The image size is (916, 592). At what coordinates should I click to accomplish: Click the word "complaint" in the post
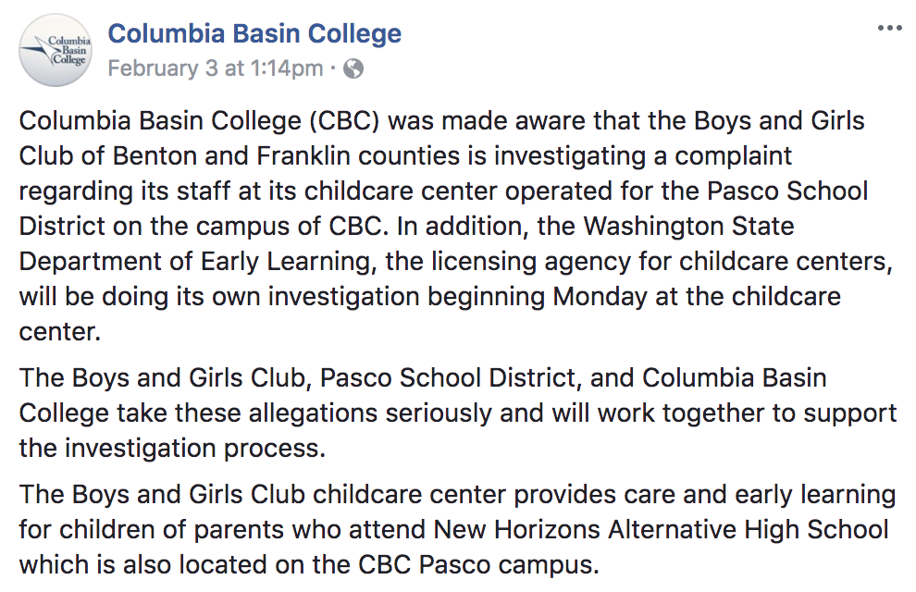(733, 156)
